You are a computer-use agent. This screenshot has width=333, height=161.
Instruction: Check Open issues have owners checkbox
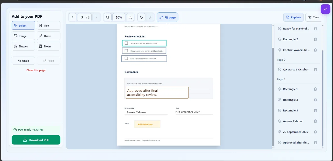pyautogui.click(x=126, y=51)
